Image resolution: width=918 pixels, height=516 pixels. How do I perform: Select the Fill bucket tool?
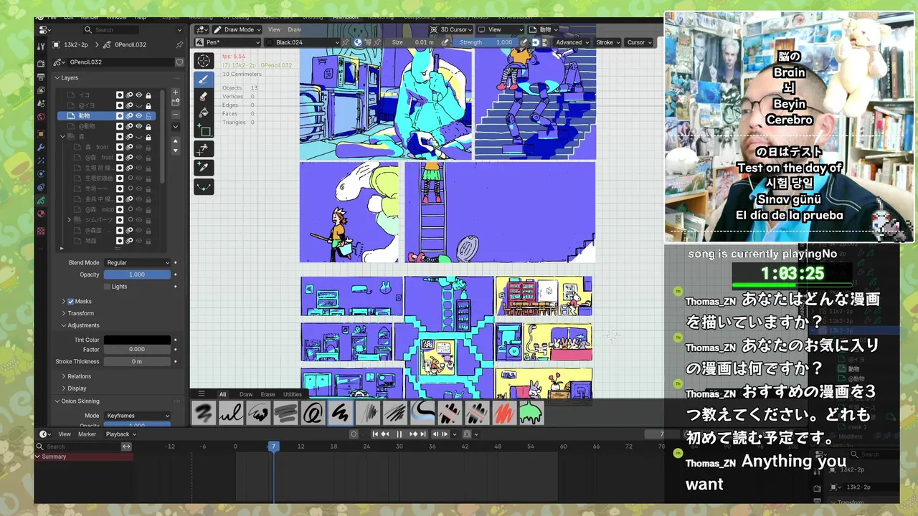(204, 113)
